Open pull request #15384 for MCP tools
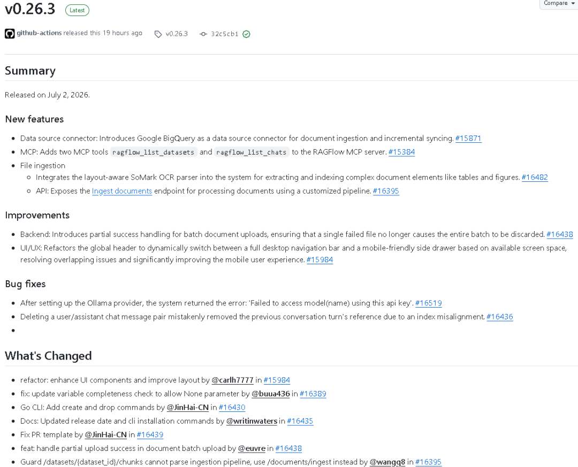The height and width of the screenshot is (467, 578). click(401, 152)
